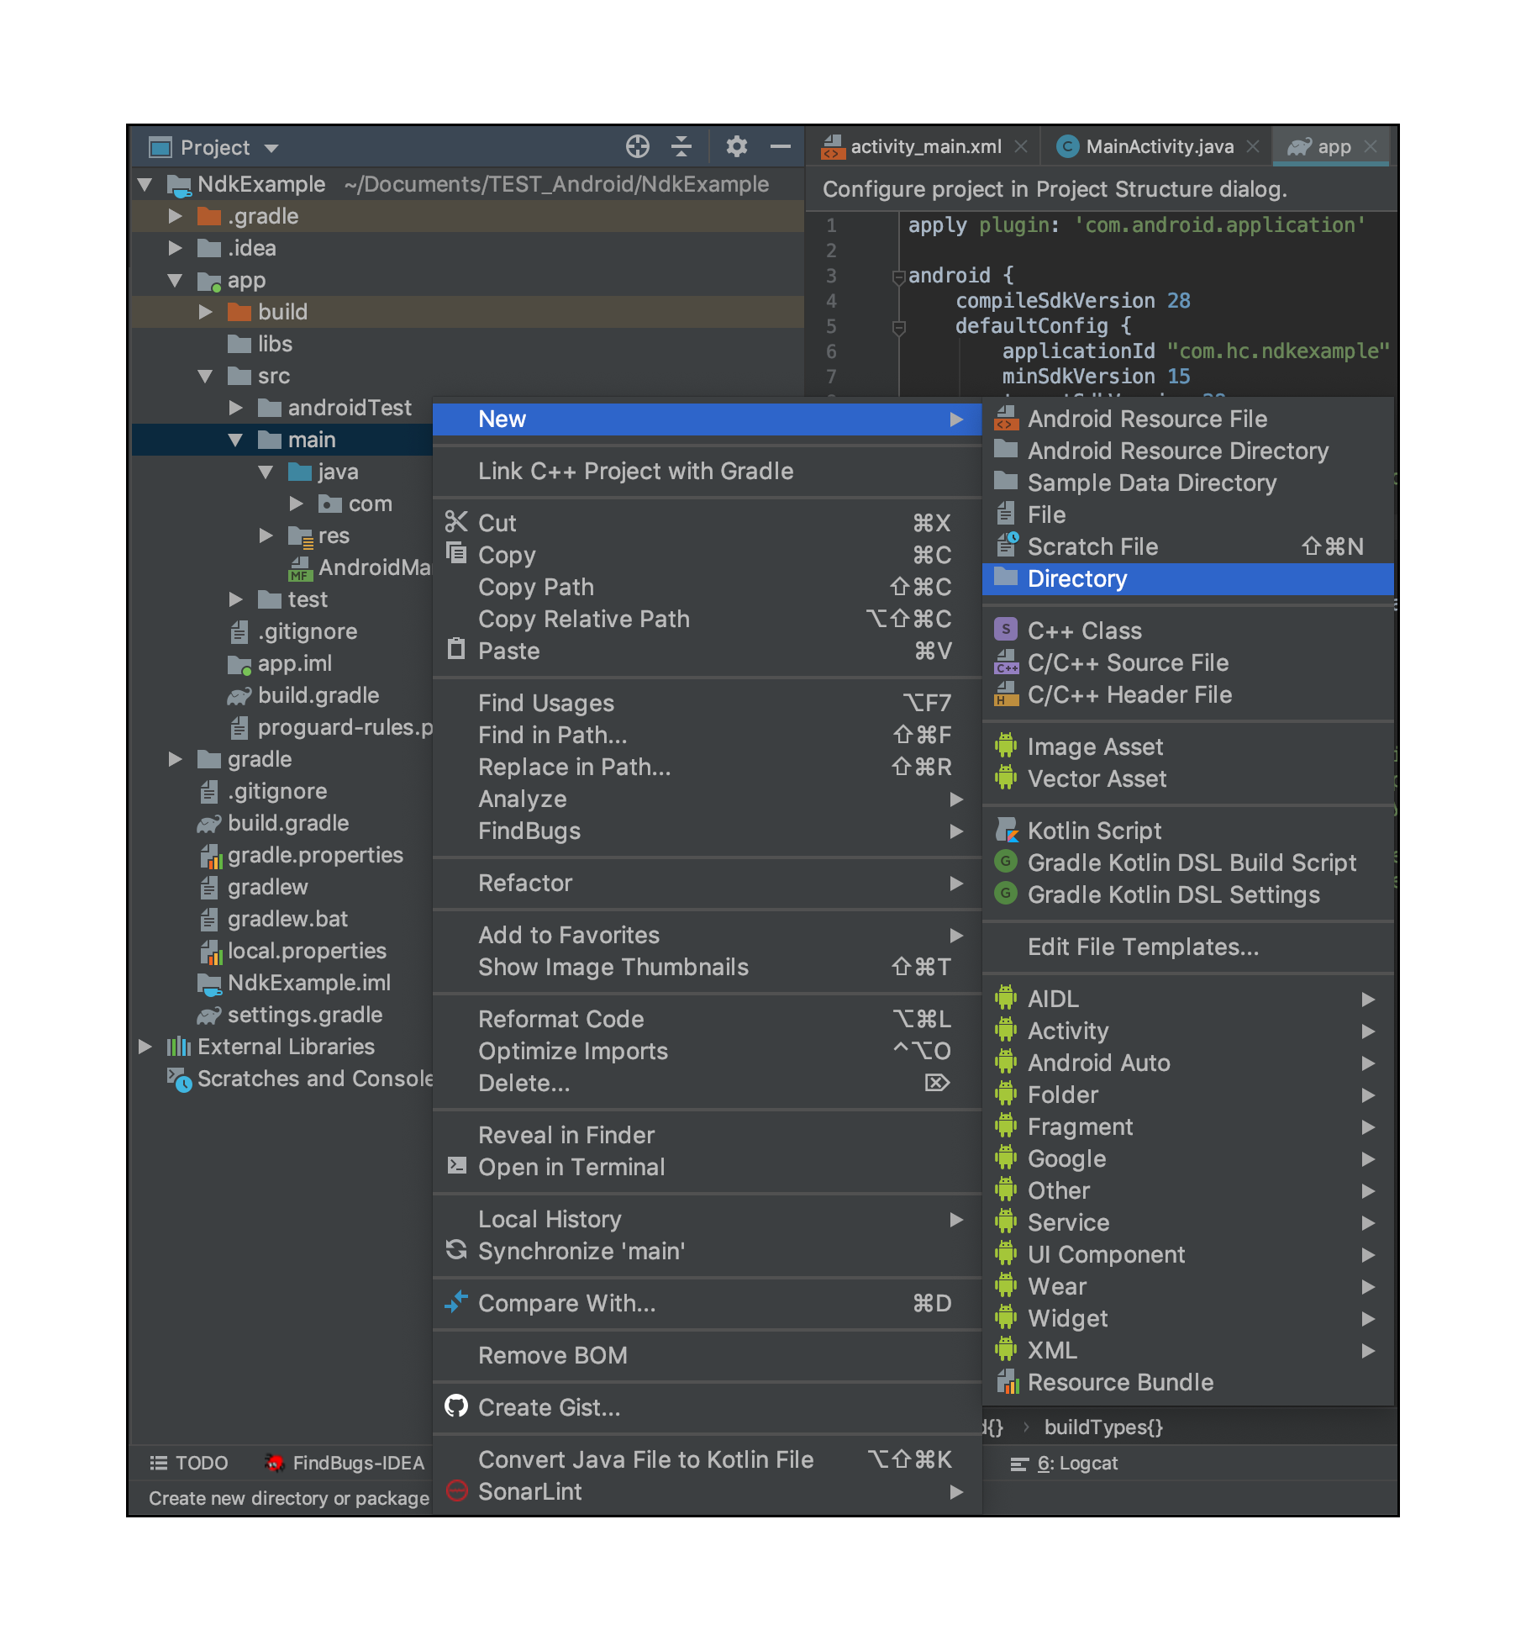Close the activity_main.xml tab
This screenshot has height=1646, width=1526.
click(1021, 146)
